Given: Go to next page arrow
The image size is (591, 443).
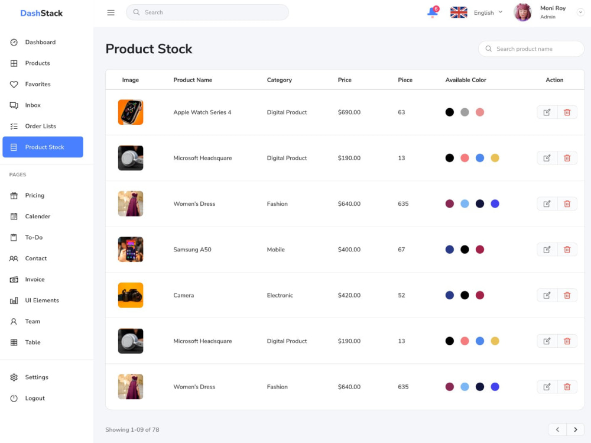Looking at the screenshot, I should click(x=575, y=429).
